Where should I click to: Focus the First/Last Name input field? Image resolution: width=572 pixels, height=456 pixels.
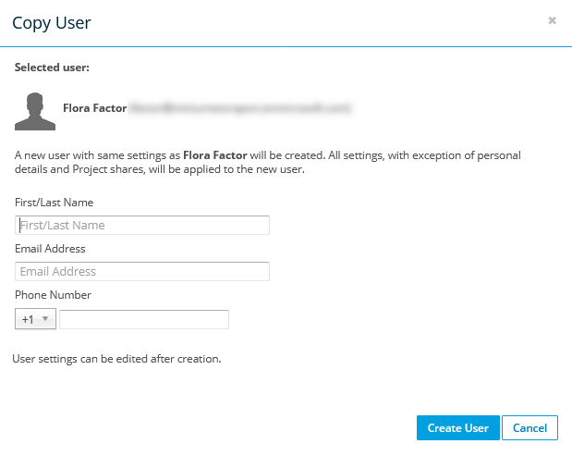point(142,226)
